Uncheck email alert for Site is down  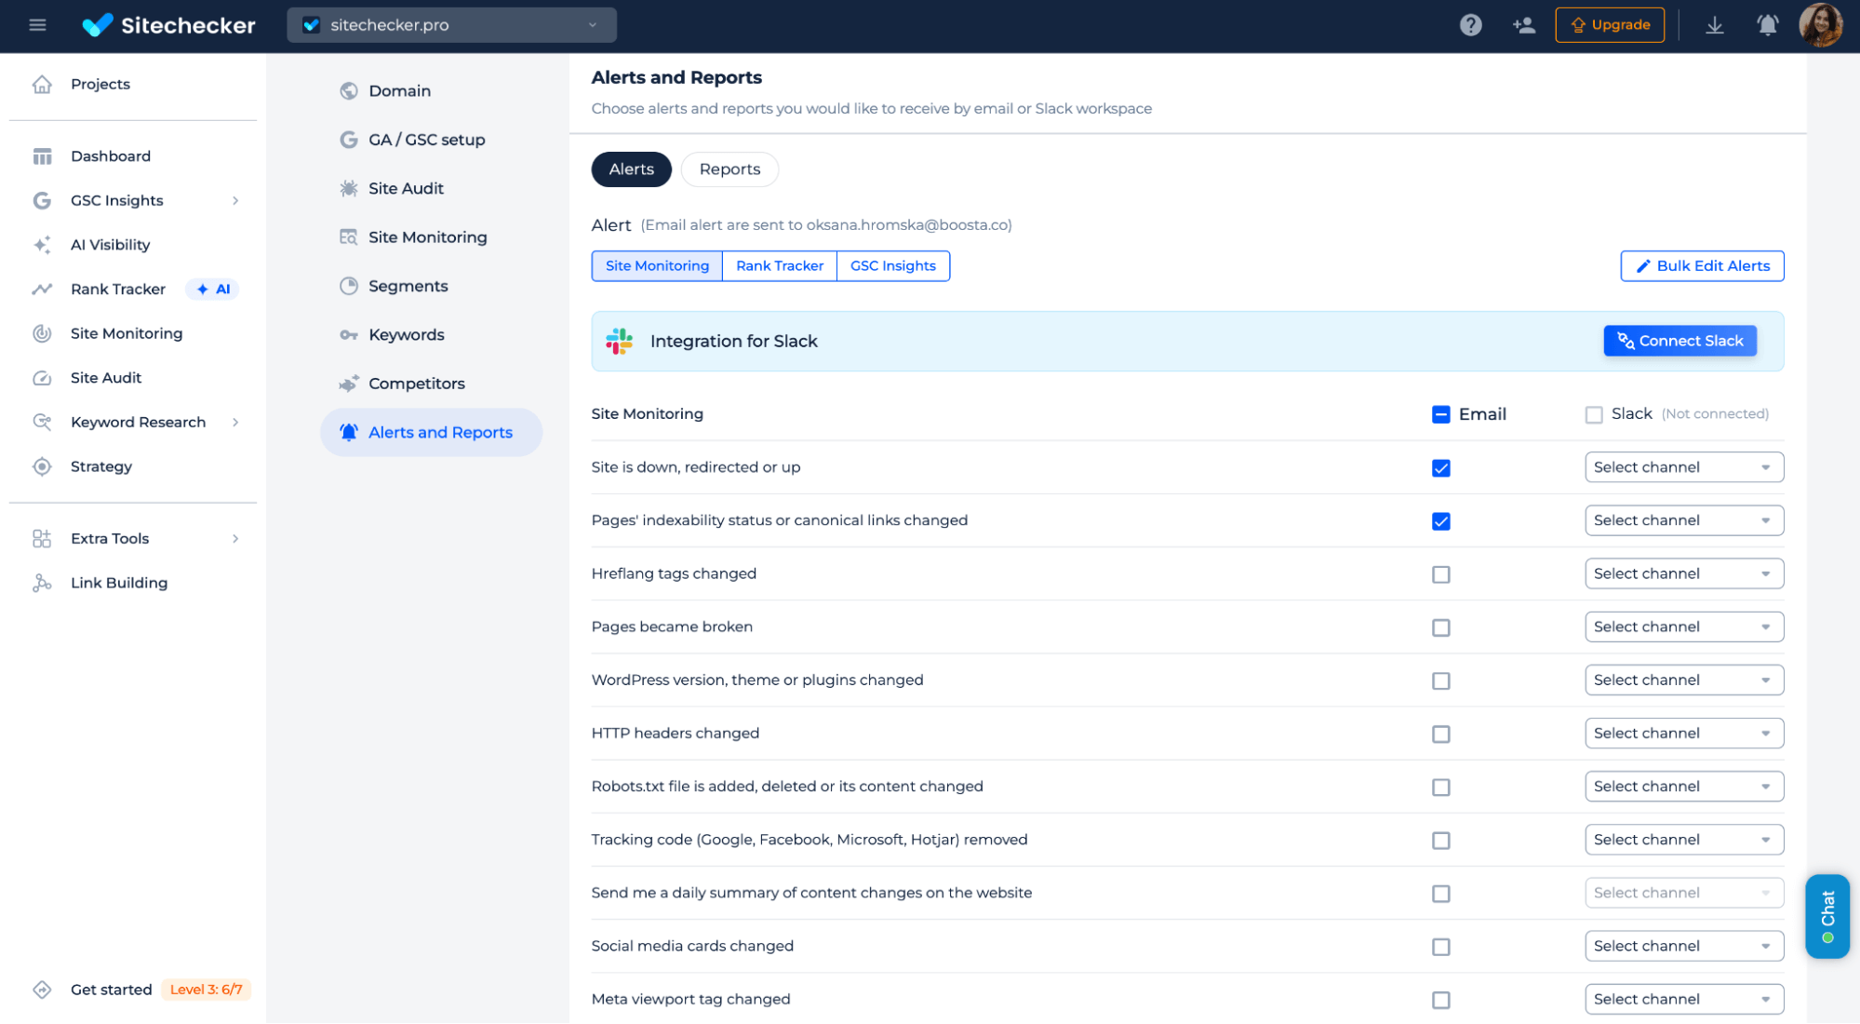(x=1440, y=468)
